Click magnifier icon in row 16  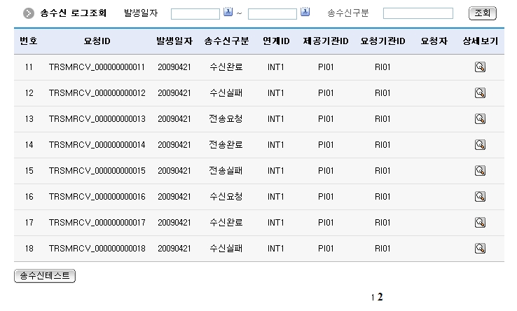480,197
